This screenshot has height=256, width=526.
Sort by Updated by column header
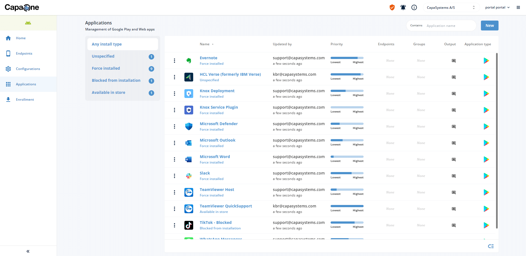282,44
